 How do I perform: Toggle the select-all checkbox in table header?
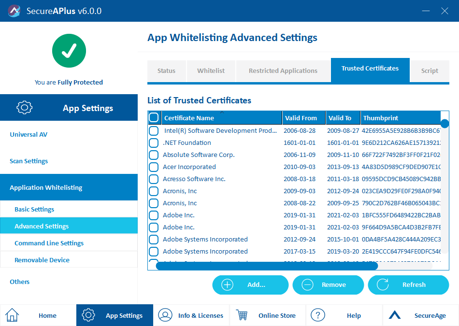coord(154,118)
